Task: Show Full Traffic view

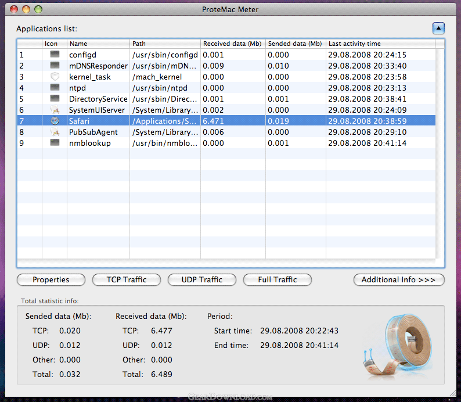Action: tap(278, 279)
